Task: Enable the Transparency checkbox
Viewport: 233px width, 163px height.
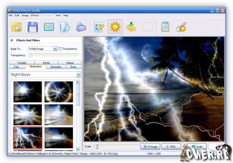Action: pyautogui.click(x=60, y=49)
